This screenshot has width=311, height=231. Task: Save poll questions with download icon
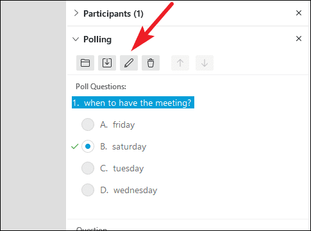click(x=107, y=63)
